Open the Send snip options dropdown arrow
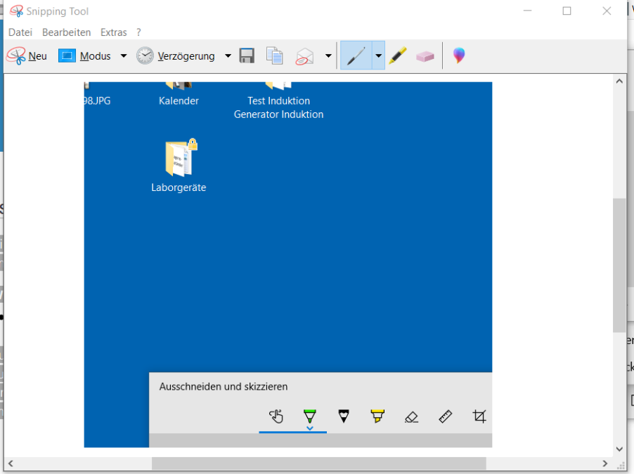The image size is (634, 474). click(328, 56)
